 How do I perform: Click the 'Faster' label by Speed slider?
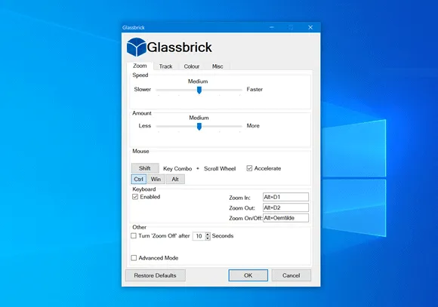click(254, 89)
